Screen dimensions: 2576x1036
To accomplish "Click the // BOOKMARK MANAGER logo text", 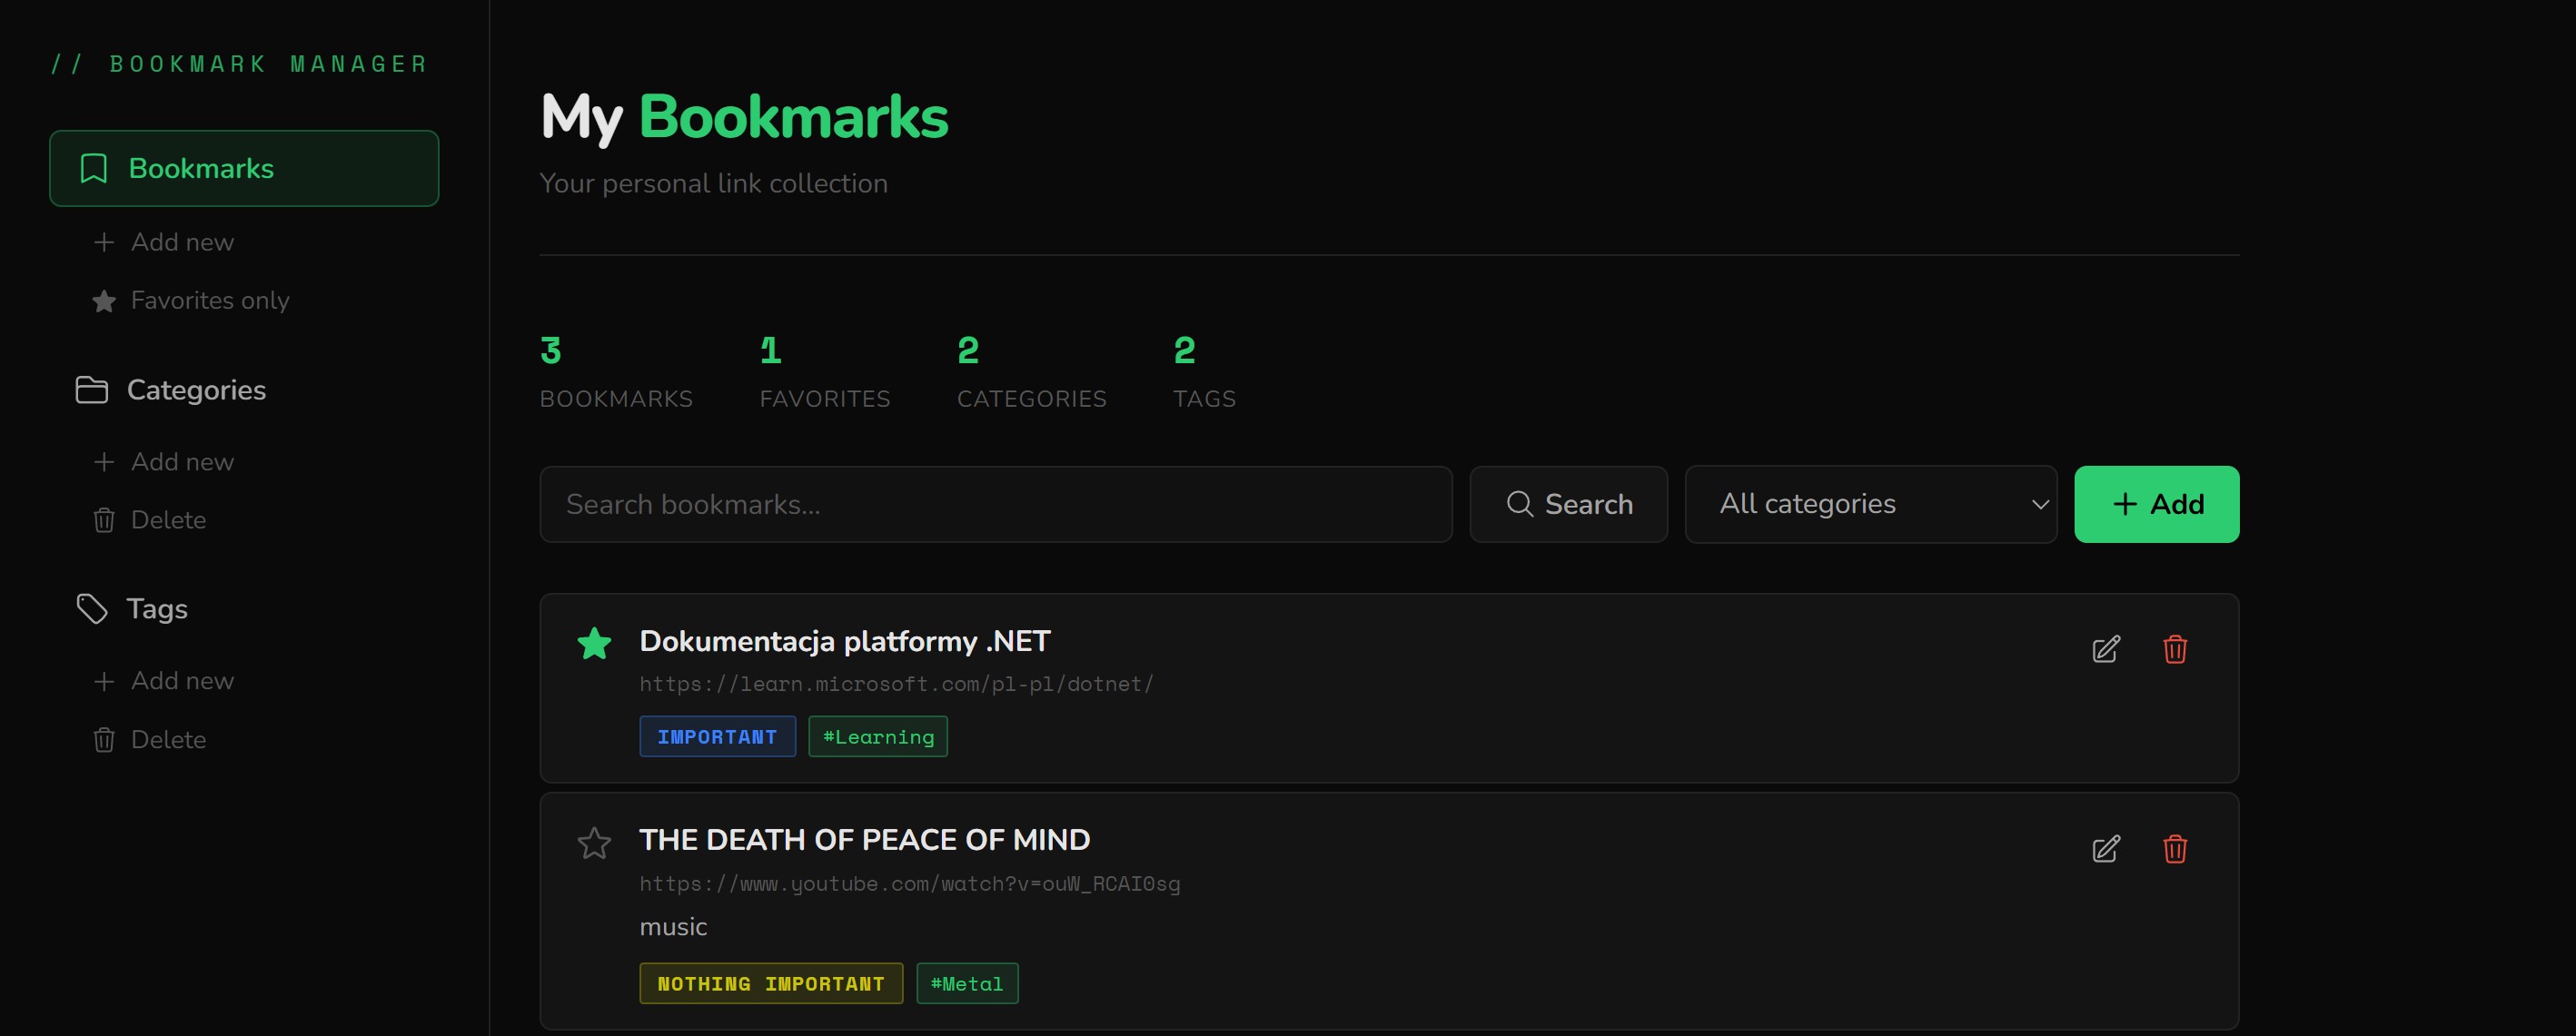I will (240, 64).
